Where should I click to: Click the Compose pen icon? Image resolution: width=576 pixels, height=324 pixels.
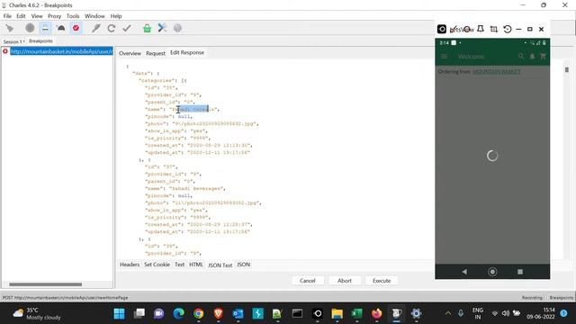(96, 28)
